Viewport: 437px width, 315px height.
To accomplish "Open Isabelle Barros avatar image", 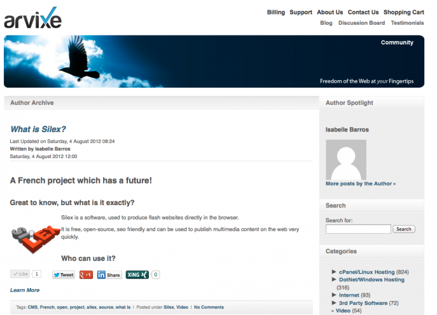I will click(346, 160).
